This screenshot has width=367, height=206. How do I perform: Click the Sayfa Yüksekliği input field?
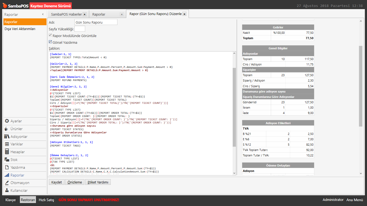pyautogui.click(x=80, y=29)
